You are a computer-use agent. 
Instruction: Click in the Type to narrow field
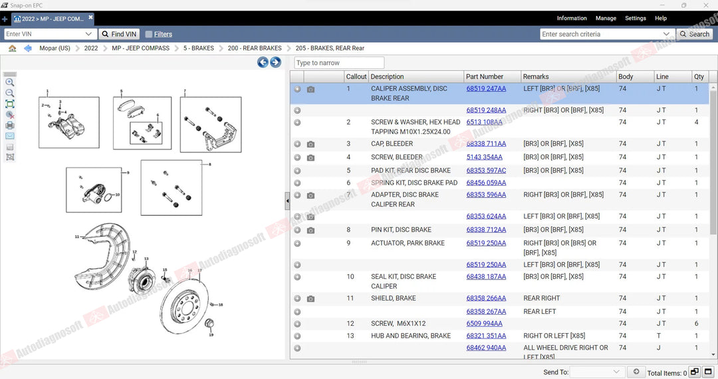coord(339,62)
